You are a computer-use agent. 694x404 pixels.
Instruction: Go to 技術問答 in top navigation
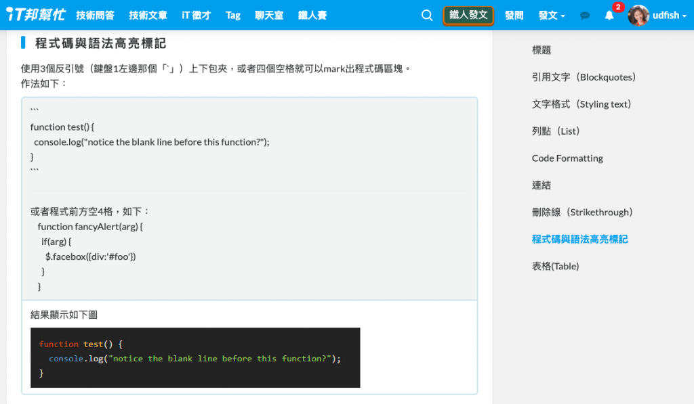click(95, 16)
